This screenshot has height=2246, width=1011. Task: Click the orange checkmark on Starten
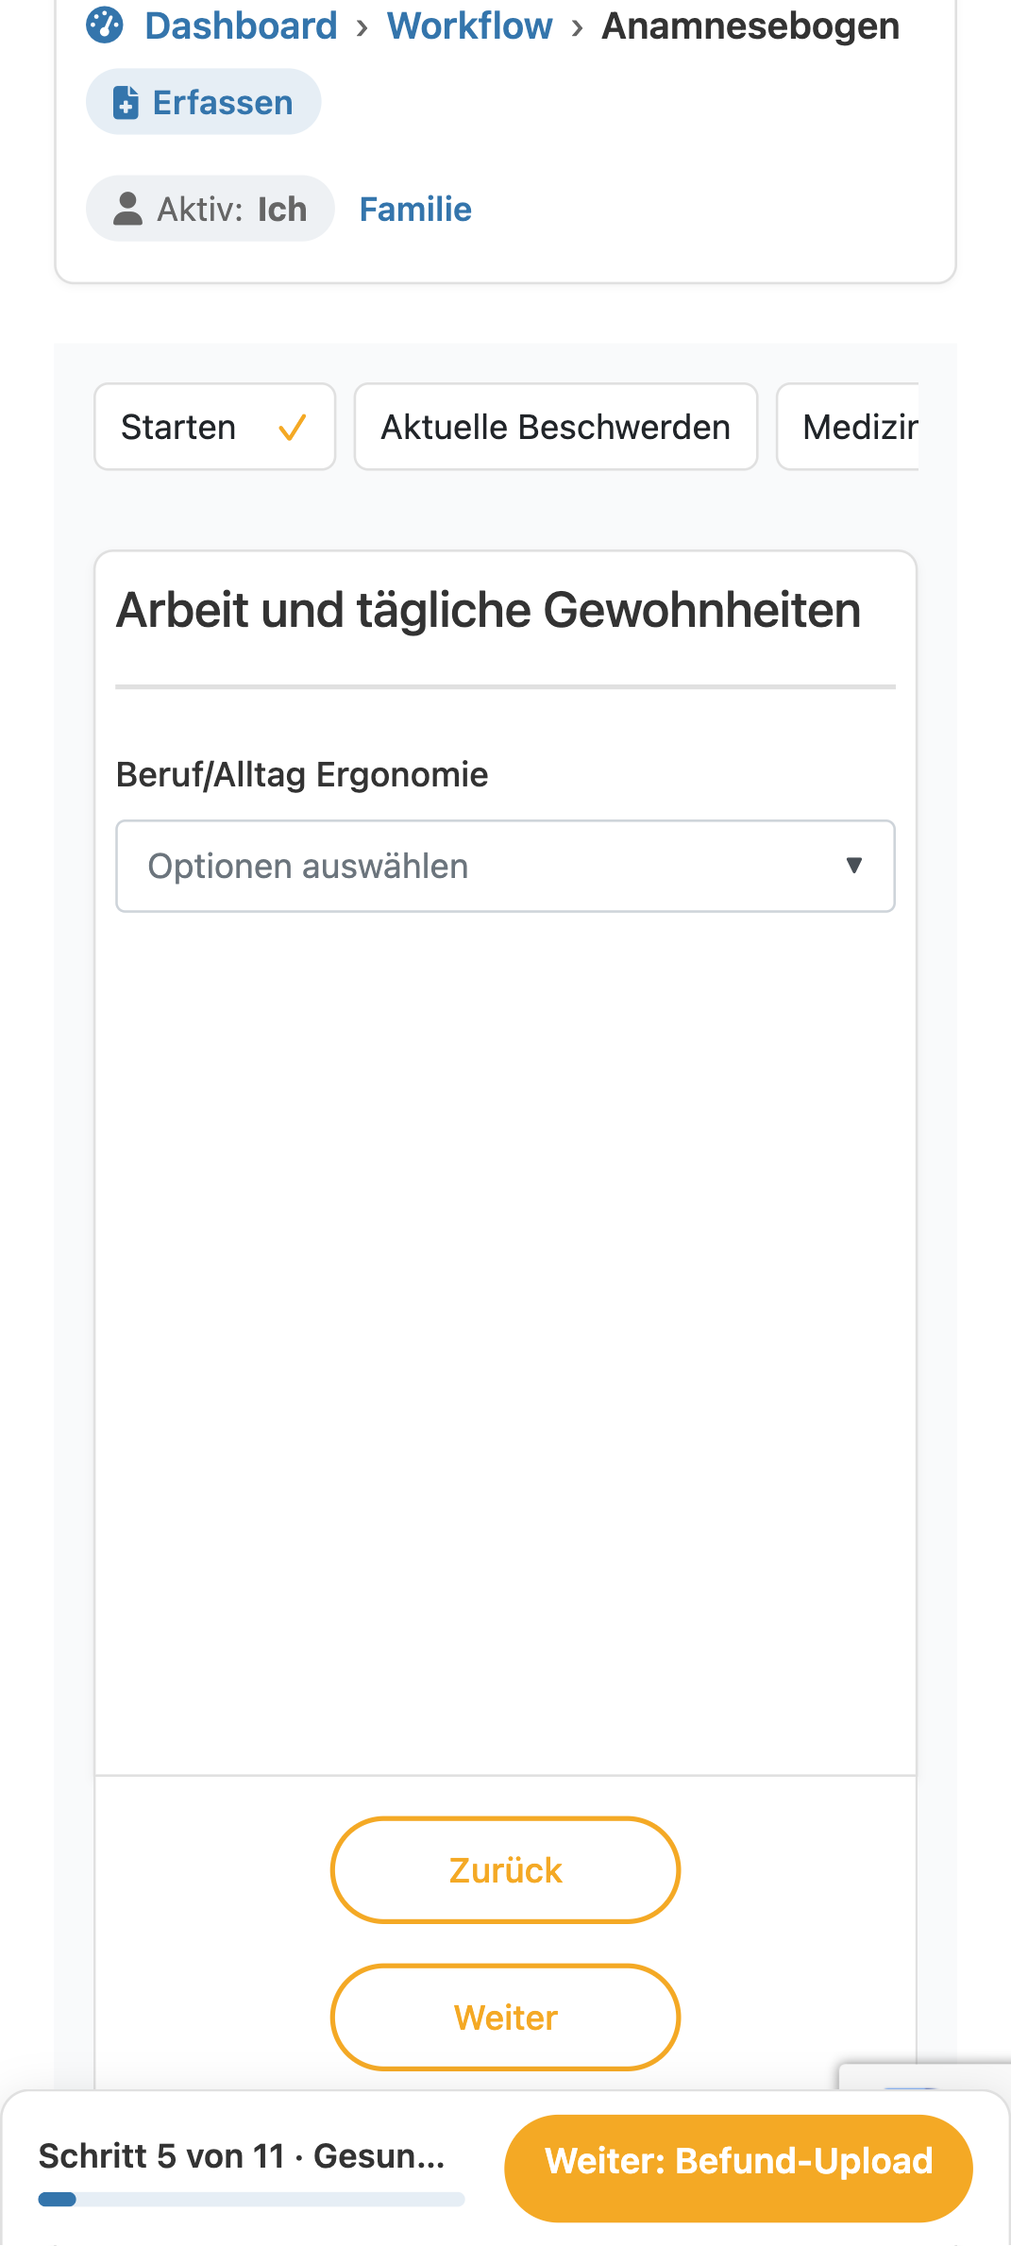pyautogui.click(x=293, y=428)
